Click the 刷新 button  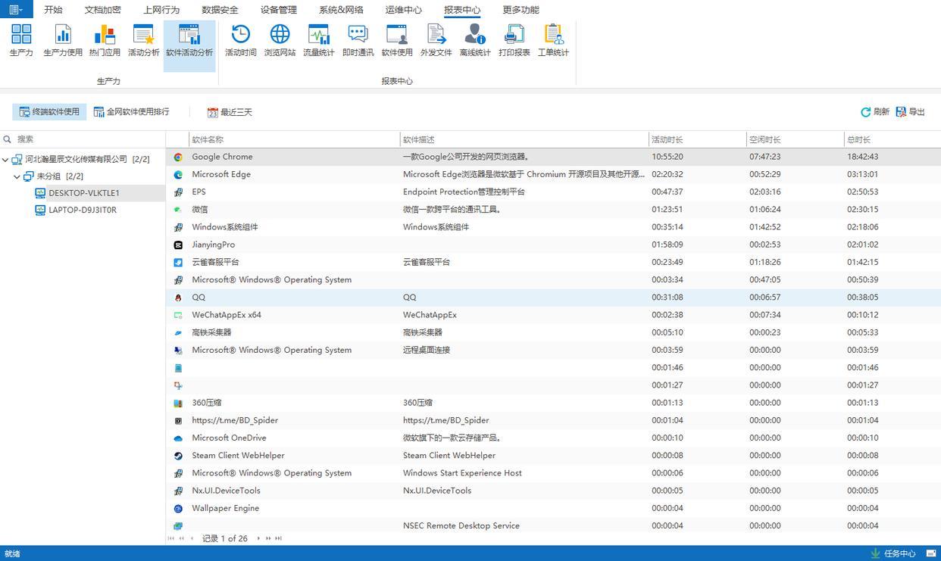[875, 112]
